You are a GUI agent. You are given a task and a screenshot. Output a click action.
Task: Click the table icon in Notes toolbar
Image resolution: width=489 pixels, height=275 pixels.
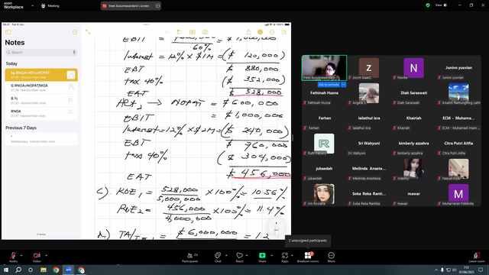pos(192,32)
